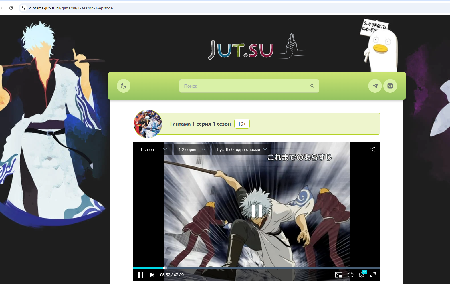Open the VK group link
Screen dimensions: 450x284
(390, 86)
